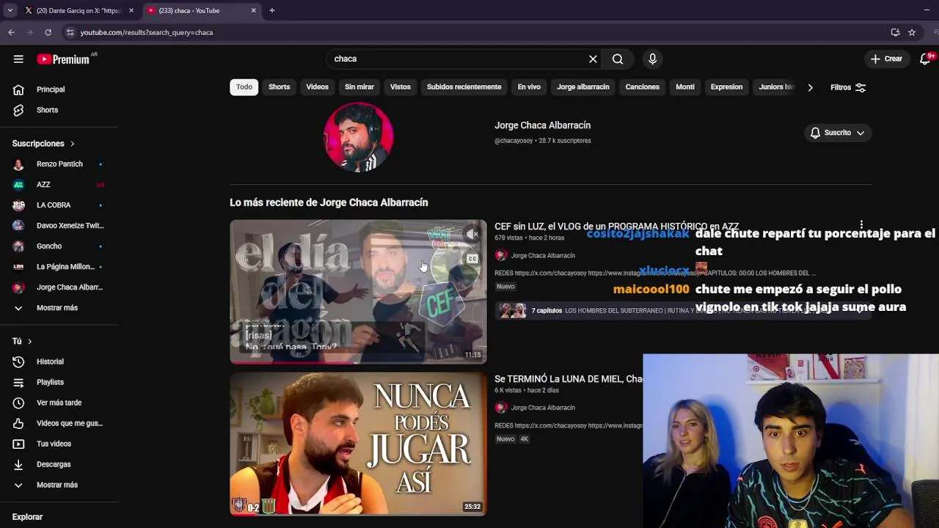Start voice search with microphone

(652, 59)
